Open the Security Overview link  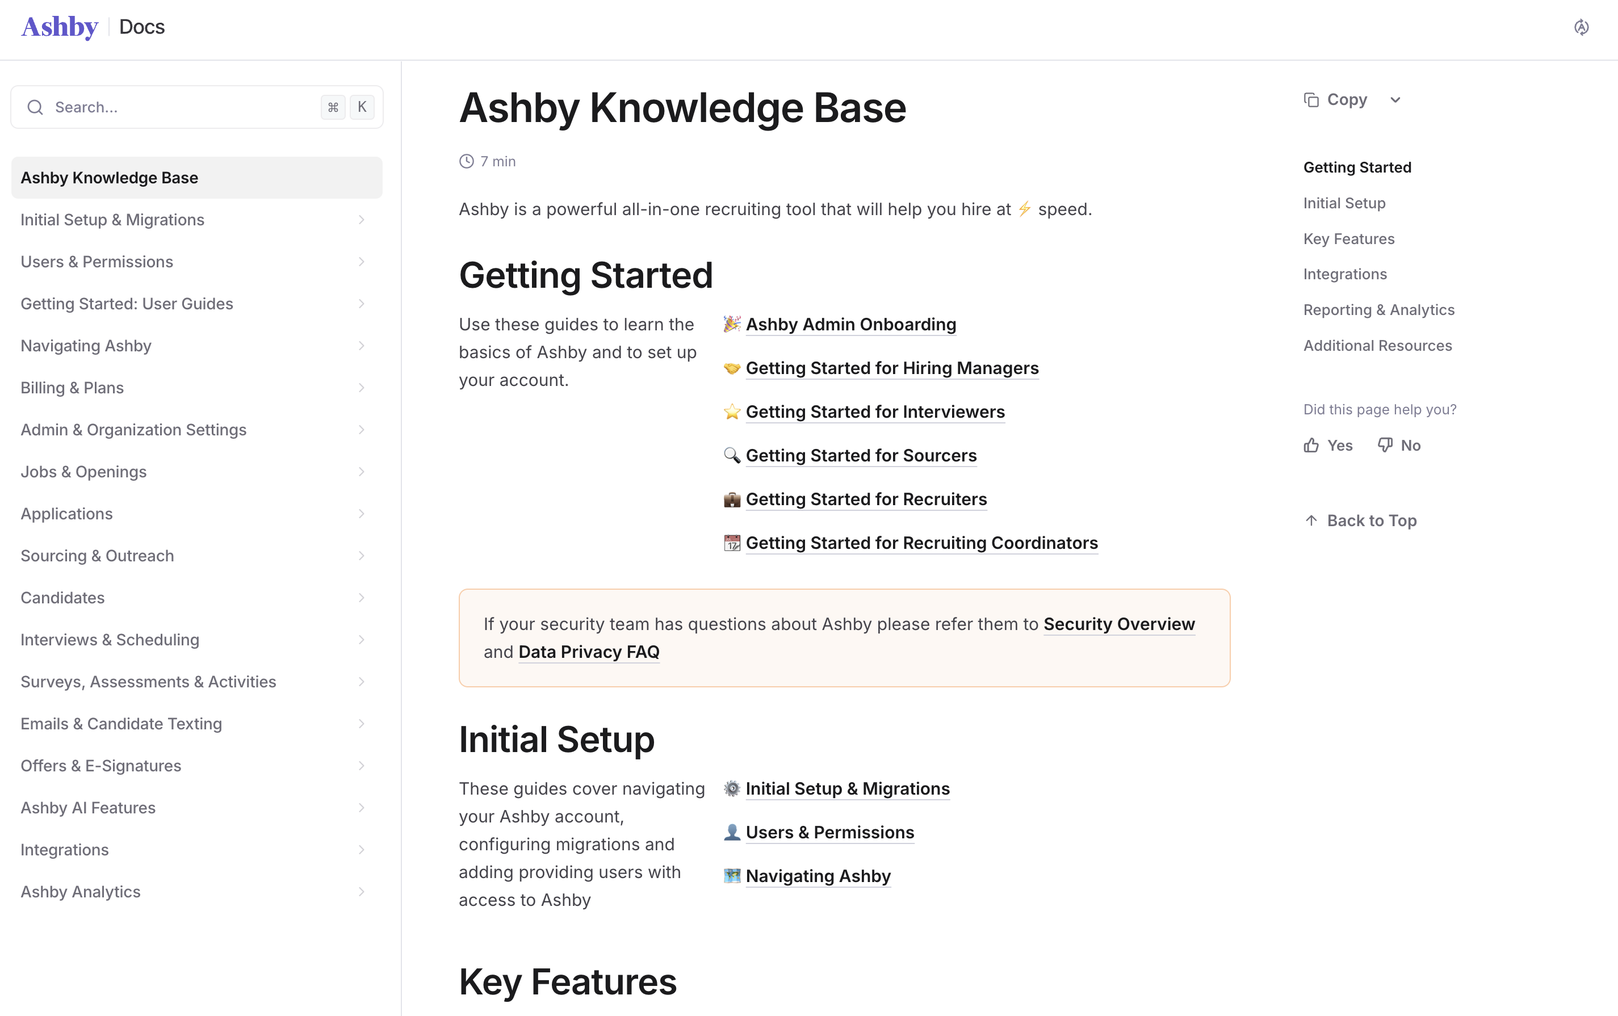point(1119,624)
